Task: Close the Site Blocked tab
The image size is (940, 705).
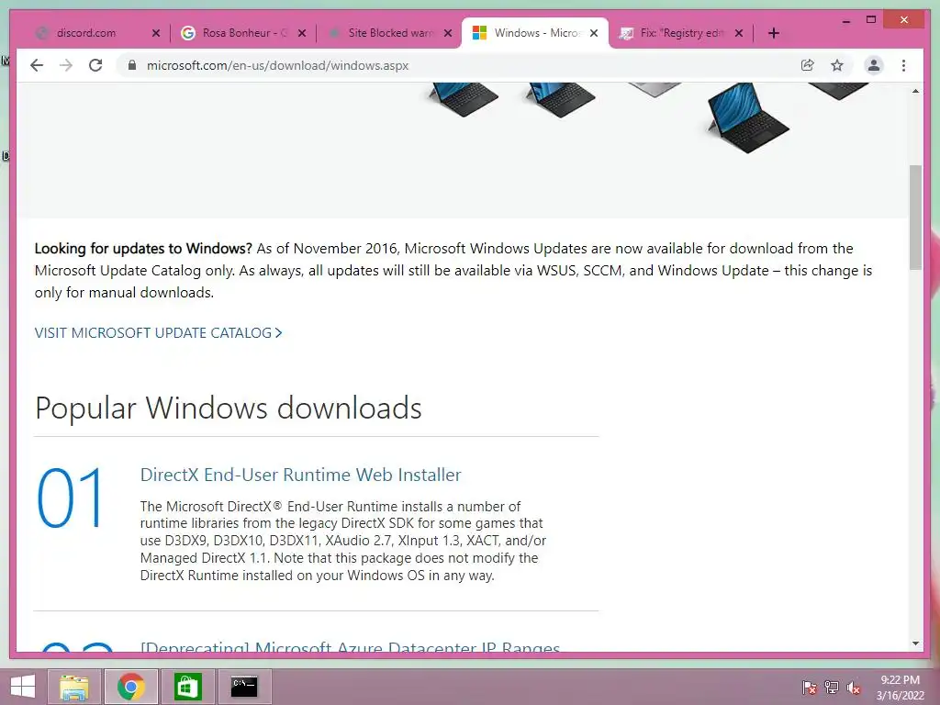Action: [x=448, y=33]
